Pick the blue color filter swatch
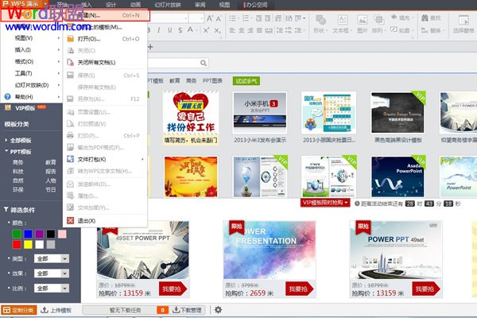 click(28, 234)
